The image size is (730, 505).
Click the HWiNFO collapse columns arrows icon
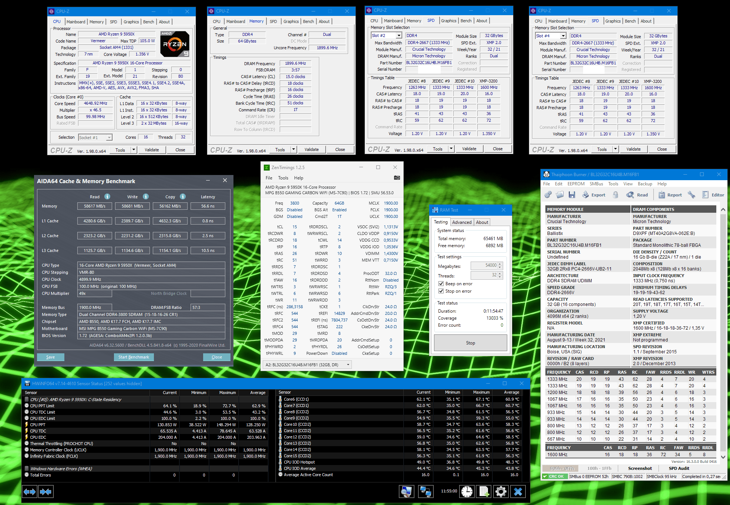(46, 492)
